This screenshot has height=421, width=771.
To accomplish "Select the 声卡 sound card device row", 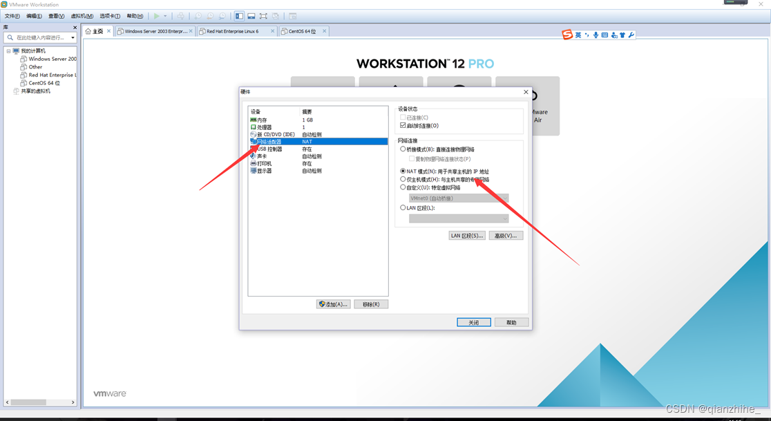I will click(318, 156).
